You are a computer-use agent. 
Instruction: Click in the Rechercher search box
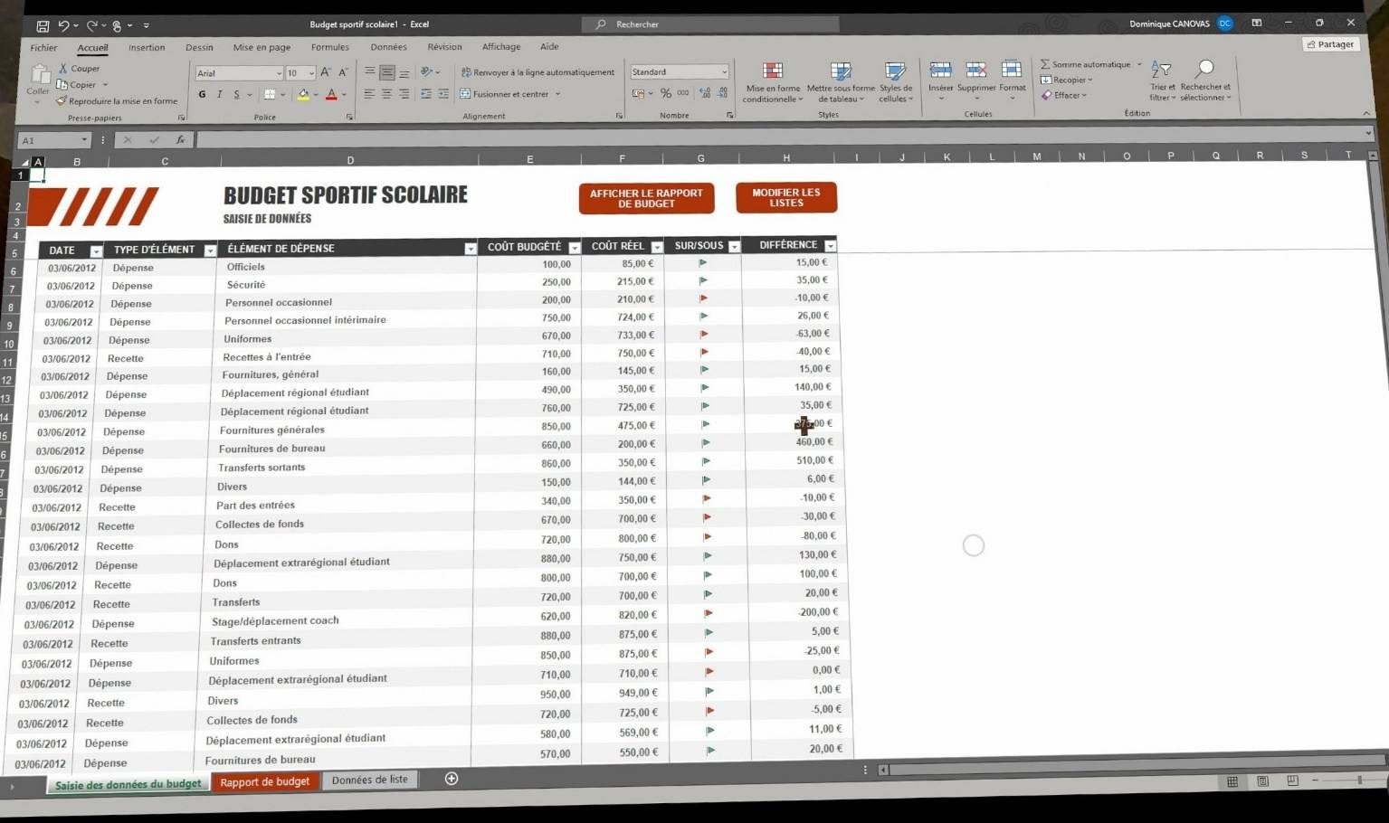click(715, 24)
